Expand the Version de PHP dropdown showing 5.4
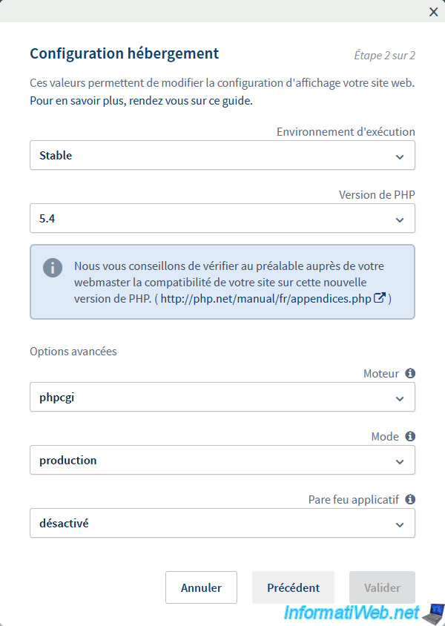The height and width of the screenshot is (626, 445). [222, 219]
